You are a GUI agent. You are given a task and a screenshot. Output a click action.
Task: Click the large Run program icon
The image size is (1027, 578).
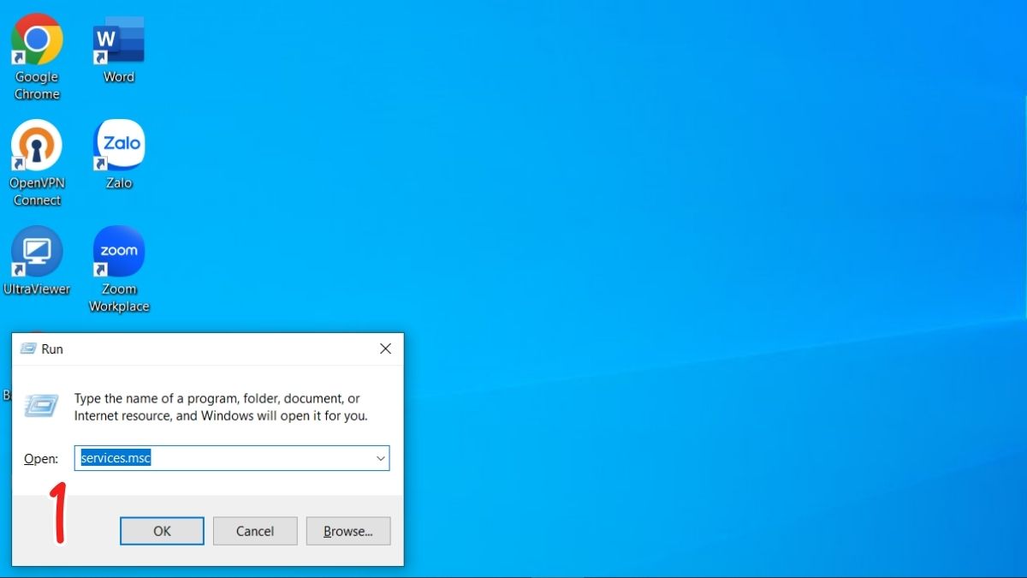click(40, 403)
